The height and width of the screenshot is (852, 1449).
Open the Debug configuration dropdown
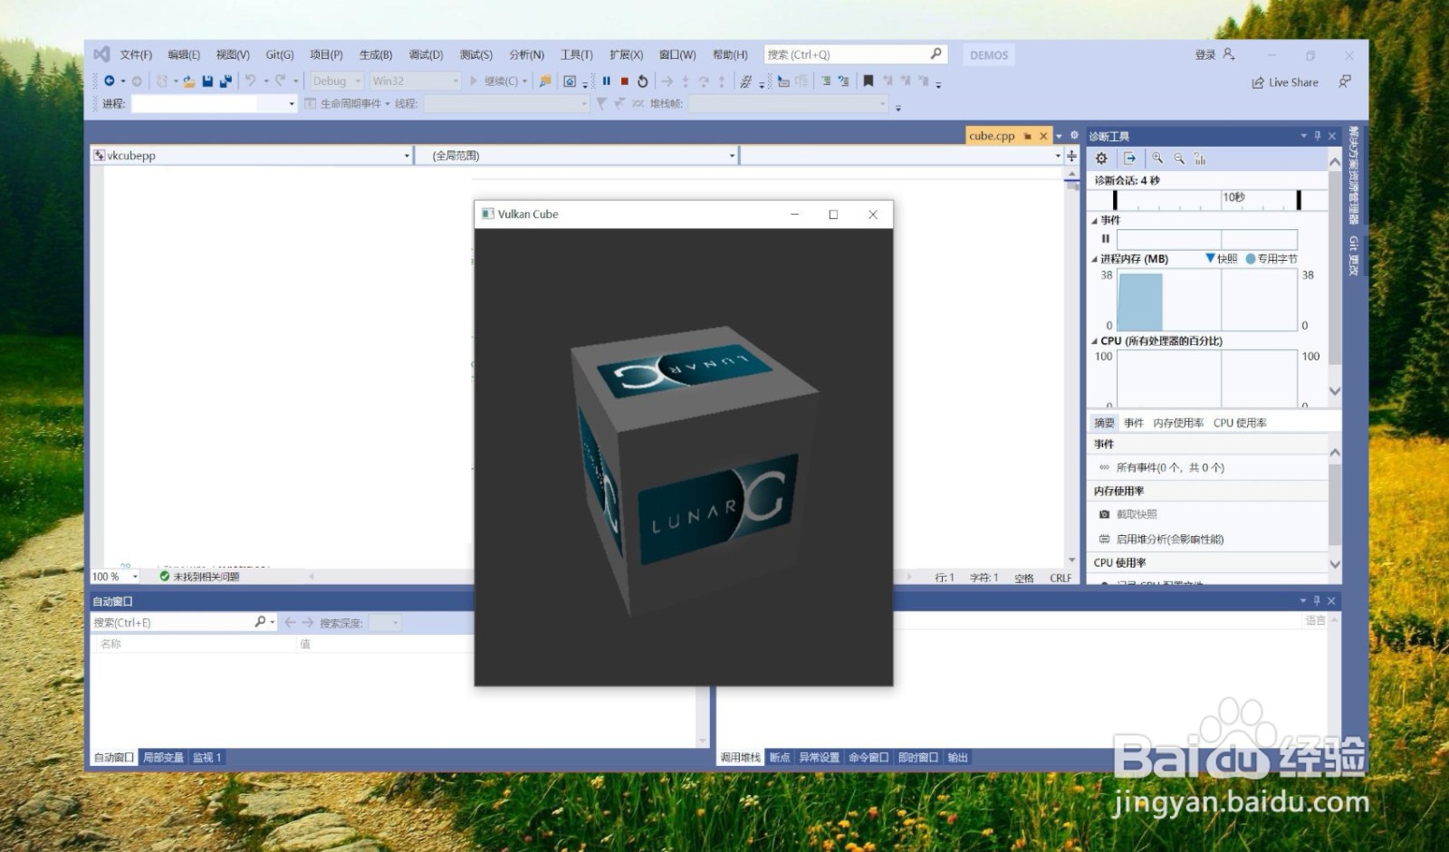click(x=336, y=81)
